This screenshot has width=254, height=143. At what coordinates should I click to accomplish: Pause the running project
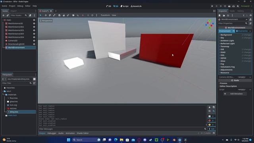[216, 6]
